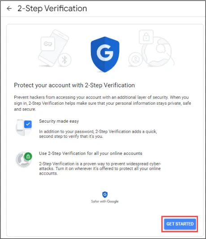
Task: Click the GET STARTED button
Action: [x=180, y=224]
